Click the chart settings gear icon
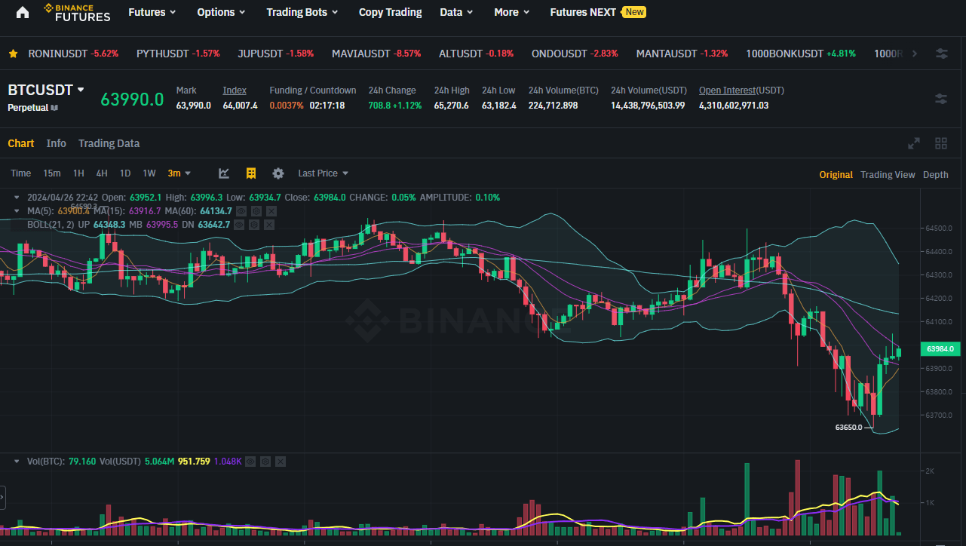This screenshot has width=966, height=546. coord(278,173)
